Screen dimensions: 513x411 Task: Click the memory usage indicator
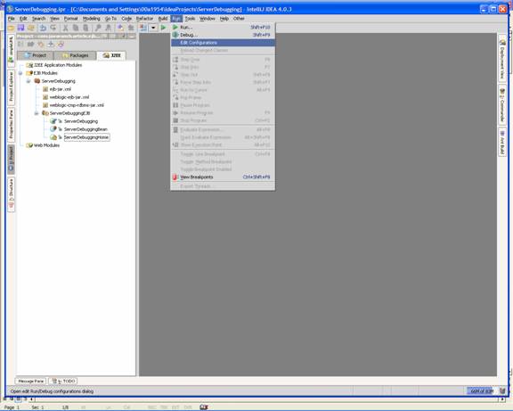pyautogui.click(x=480, y=390)
